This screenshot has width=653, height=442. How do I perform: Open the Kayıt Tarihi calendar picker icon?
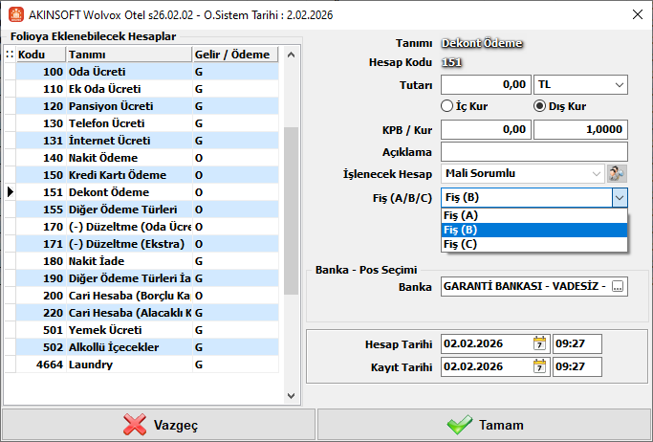pyautogui.click(x=539, y=366)
